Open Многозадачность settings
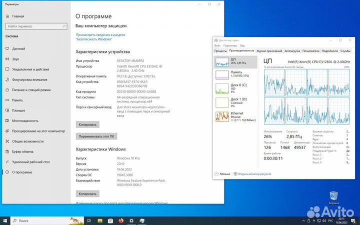Viewport: 360px width, 225px height. point(25,121)
